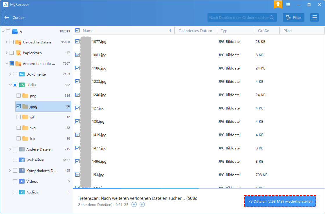The image size is (325, 214).
Task: Sort files by Größe column
Action: 263,31
